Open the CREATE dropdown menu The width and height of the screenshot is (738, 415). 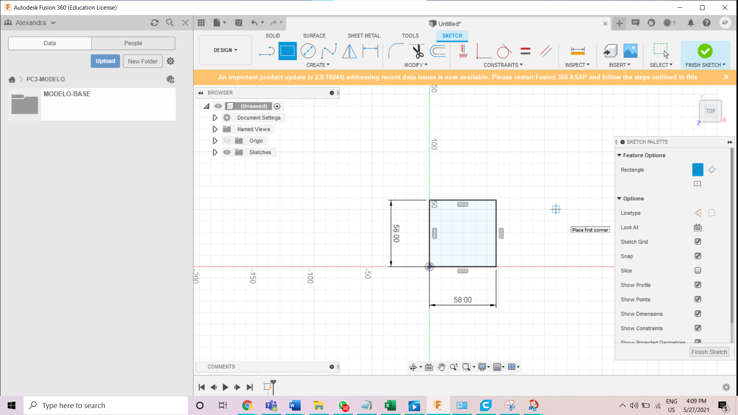318,65
